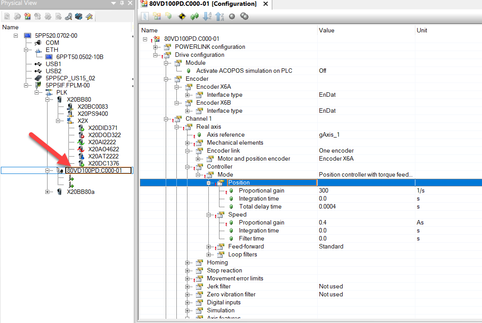Image resolution: width=482 pixels, height=323 pixels.
Task: Click the yellow-black target icon in Configuration toolbar
Action: click(182, 16)
